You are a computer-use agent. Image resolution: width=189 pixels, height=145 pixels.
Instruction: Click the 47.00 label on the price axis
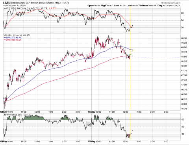coord(184,85)
